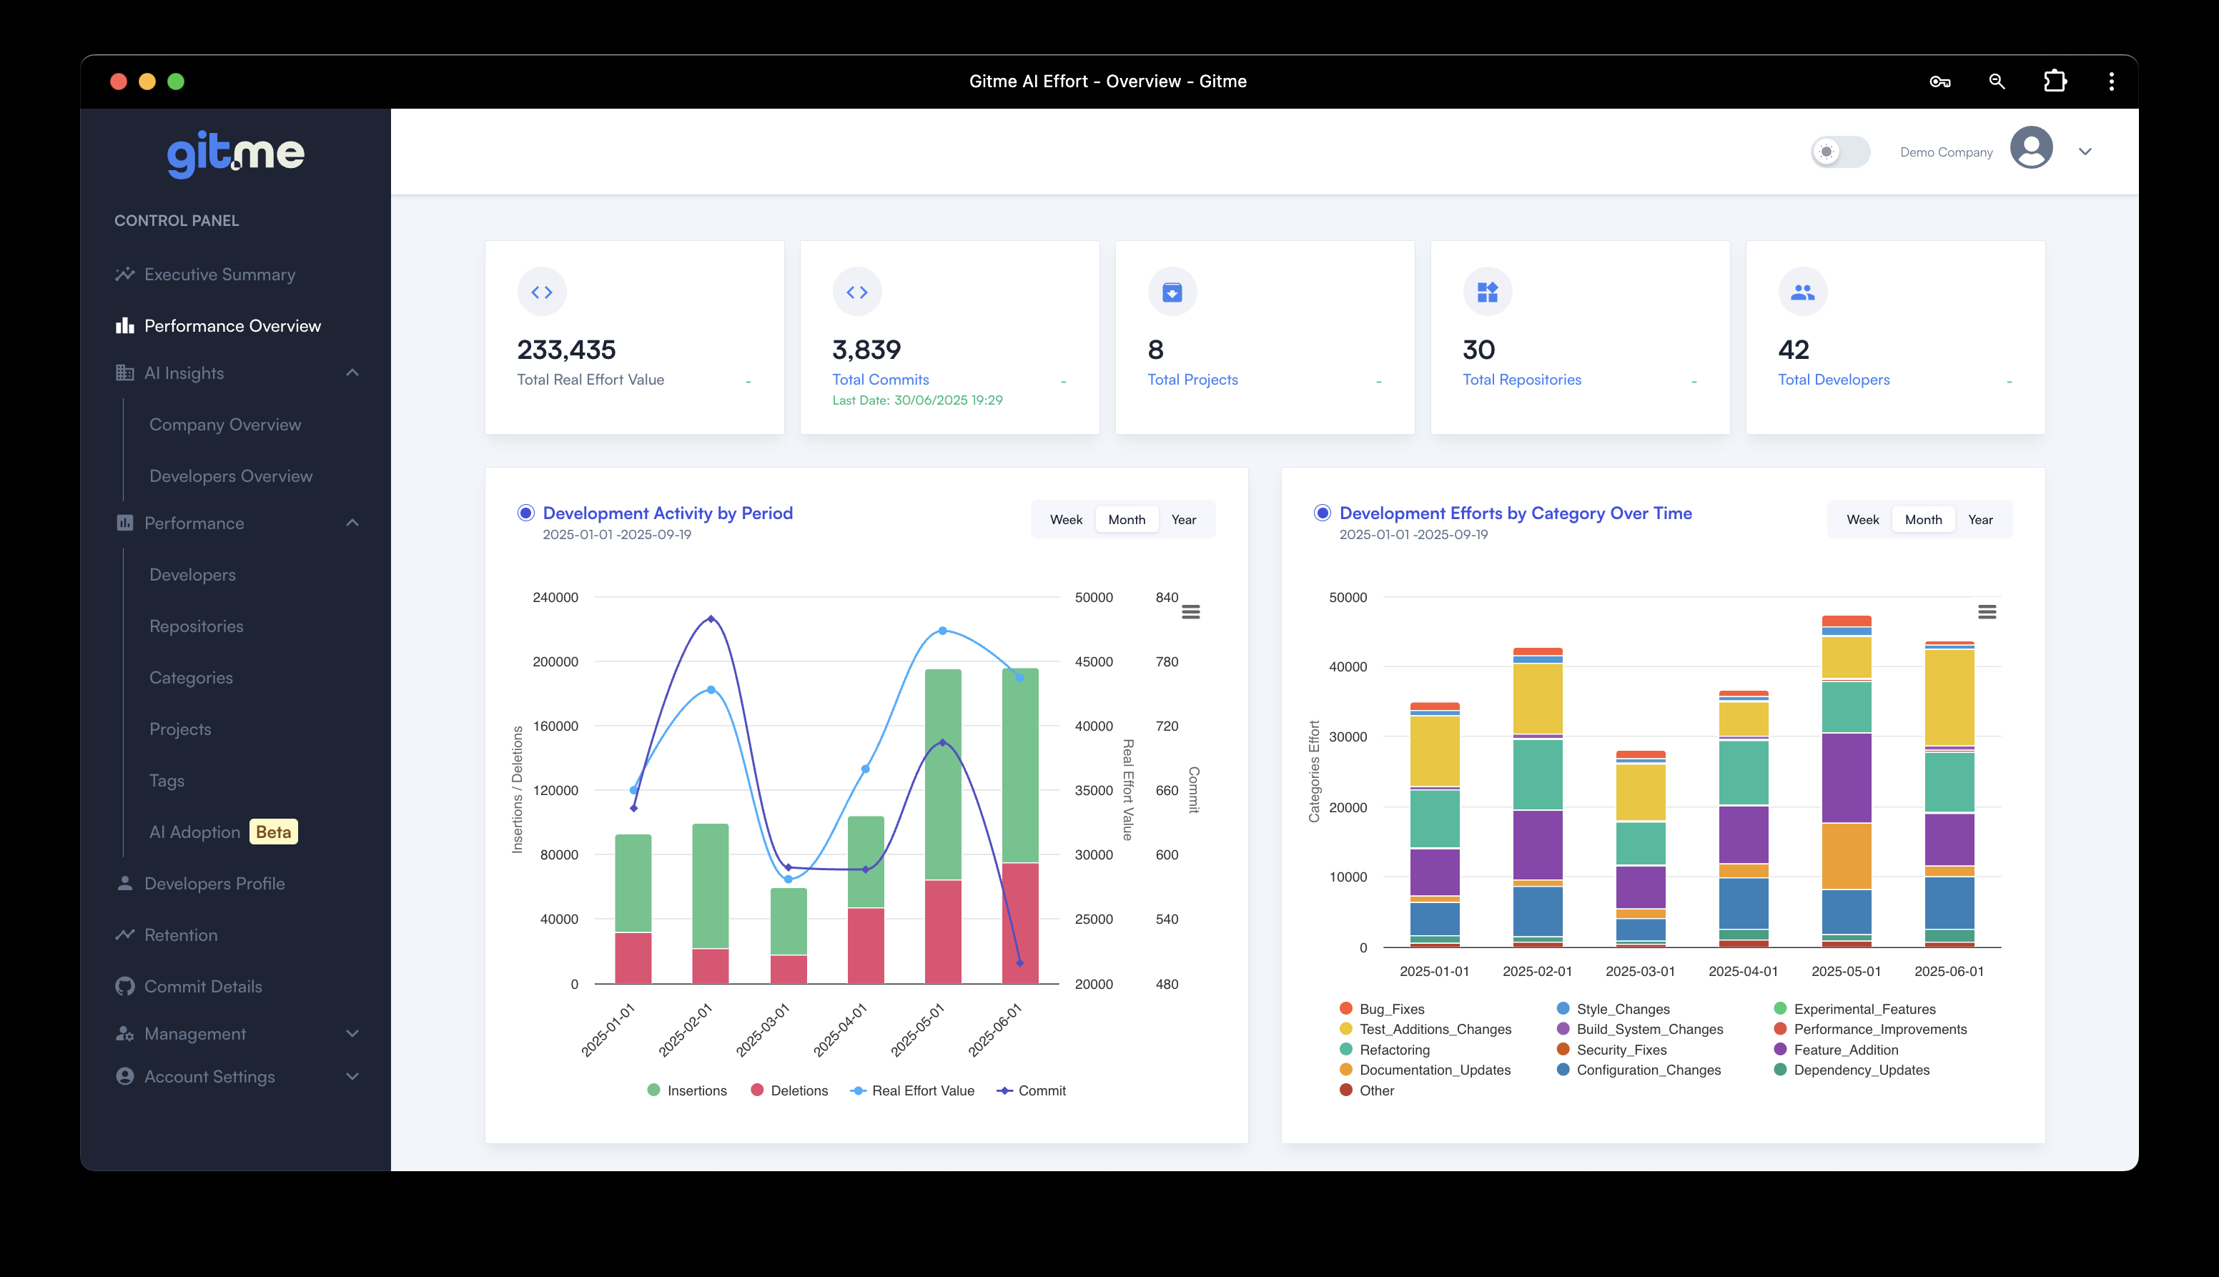Switch Development Activity chart to Year view
This screenshot has width=2219, height=1277.
pyautogui.click(x=1185, y=519)
